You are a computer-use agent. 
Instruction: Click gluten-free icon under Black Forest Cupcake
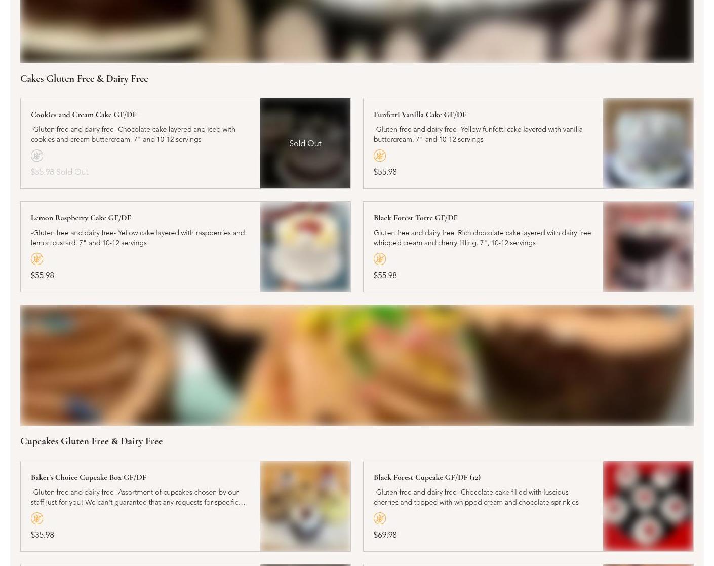click(380, 518)
